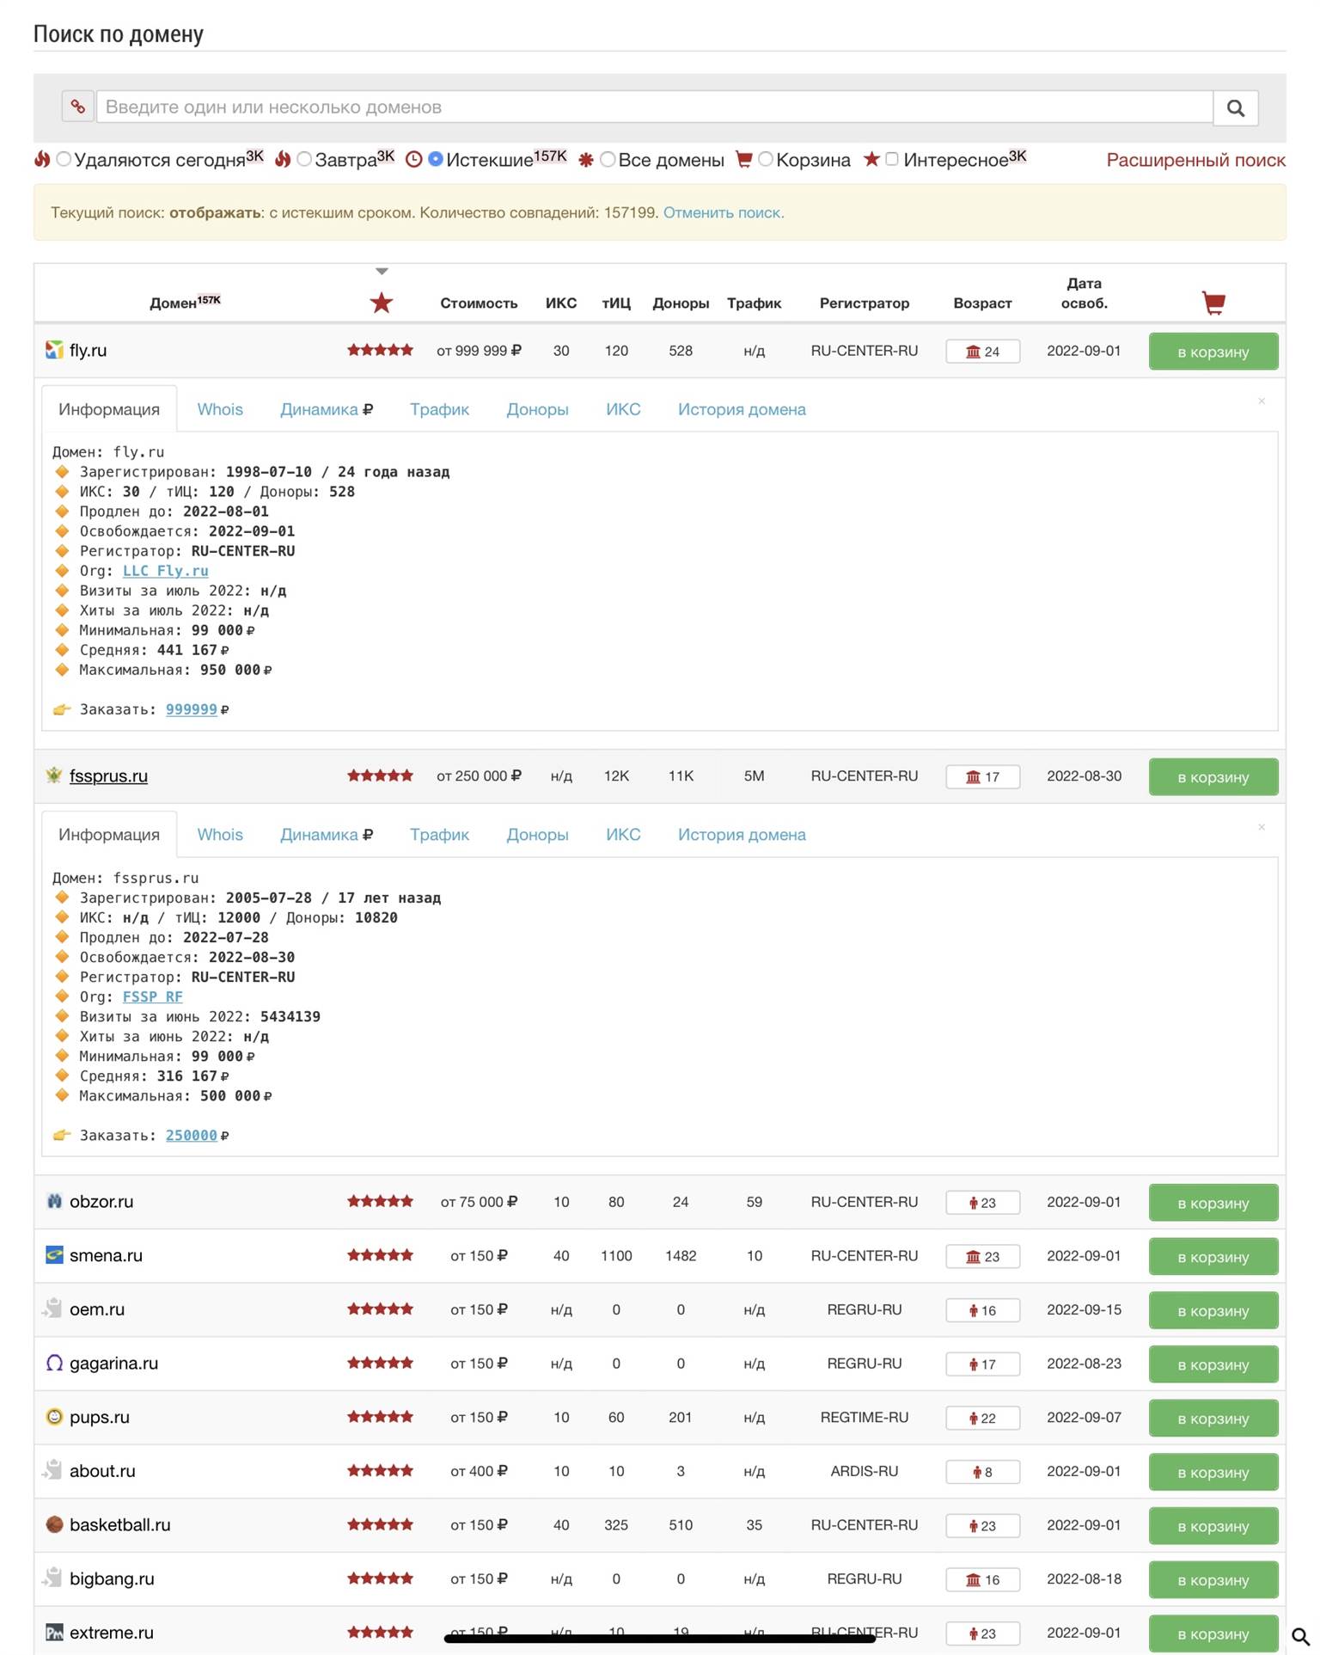Click the smena.ru favicon

54,1255
